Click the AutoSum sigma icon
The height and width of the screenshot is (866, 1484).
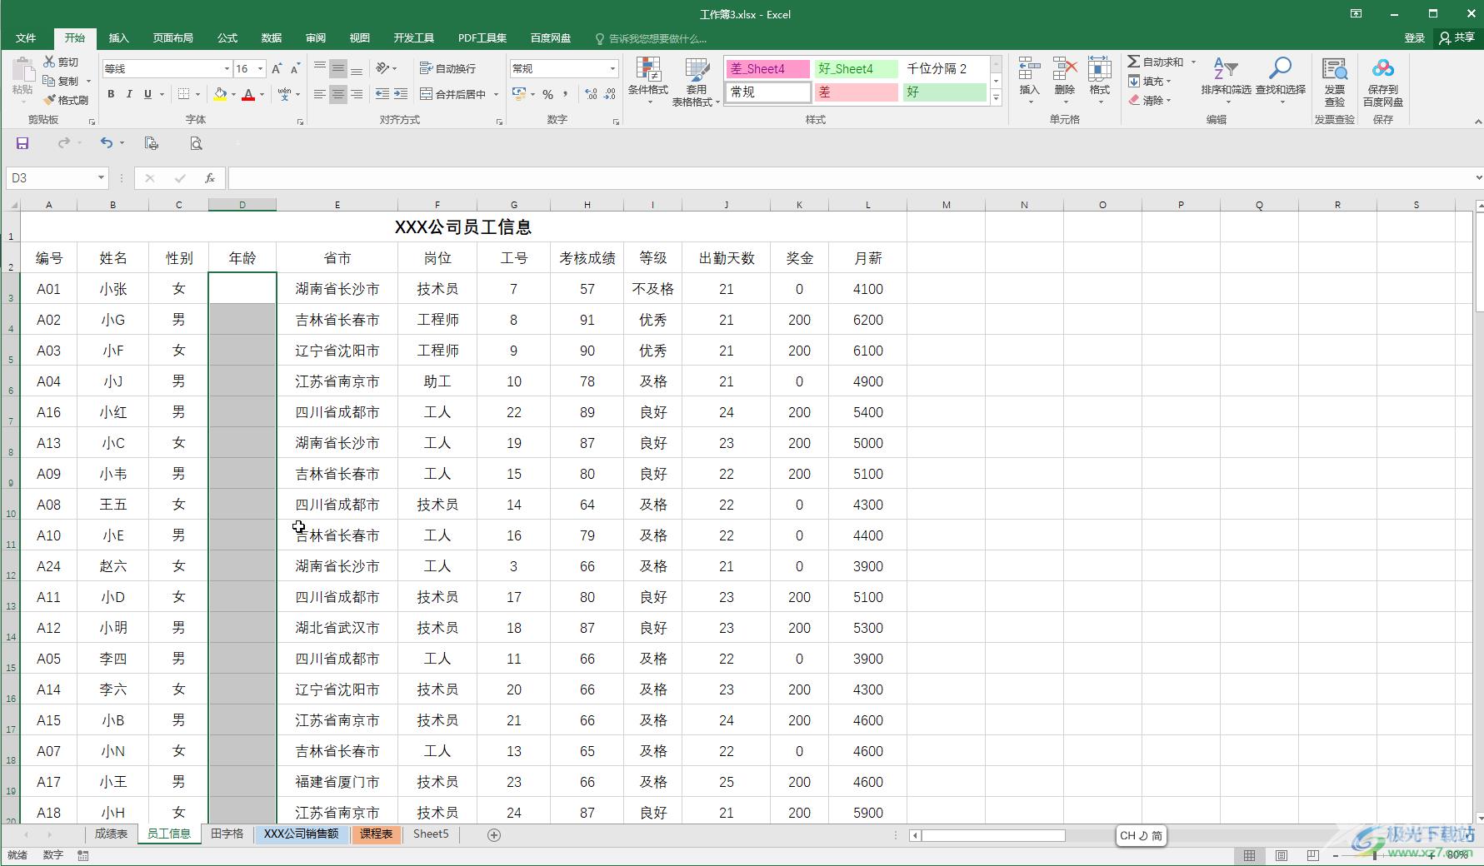point(1133,62)
